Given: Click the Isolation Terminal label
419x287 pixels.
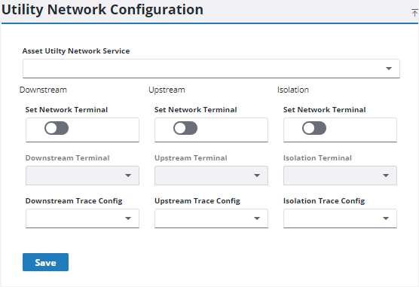Looking at the screenshot, I should click(317, 158).
